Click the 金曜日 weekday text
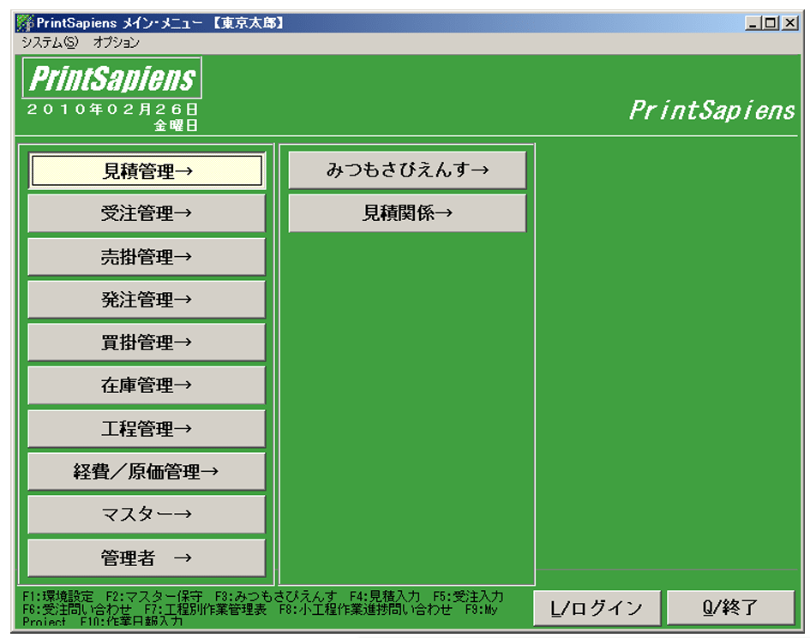Screen dimensions: 810x638 coord(176,125)
